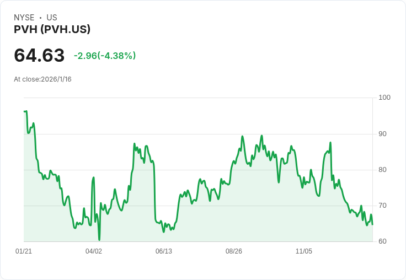Click the -2.96(-4.38%) price change
Screen dimensions: 406x280
pyautogui.click(x=105, y=56)
